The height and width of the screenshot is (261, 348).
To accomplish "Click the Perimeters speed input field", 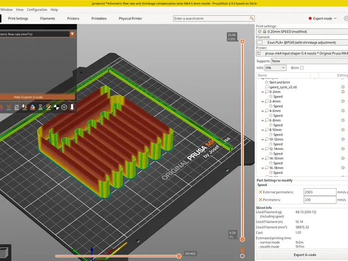I will click(320, 200).
